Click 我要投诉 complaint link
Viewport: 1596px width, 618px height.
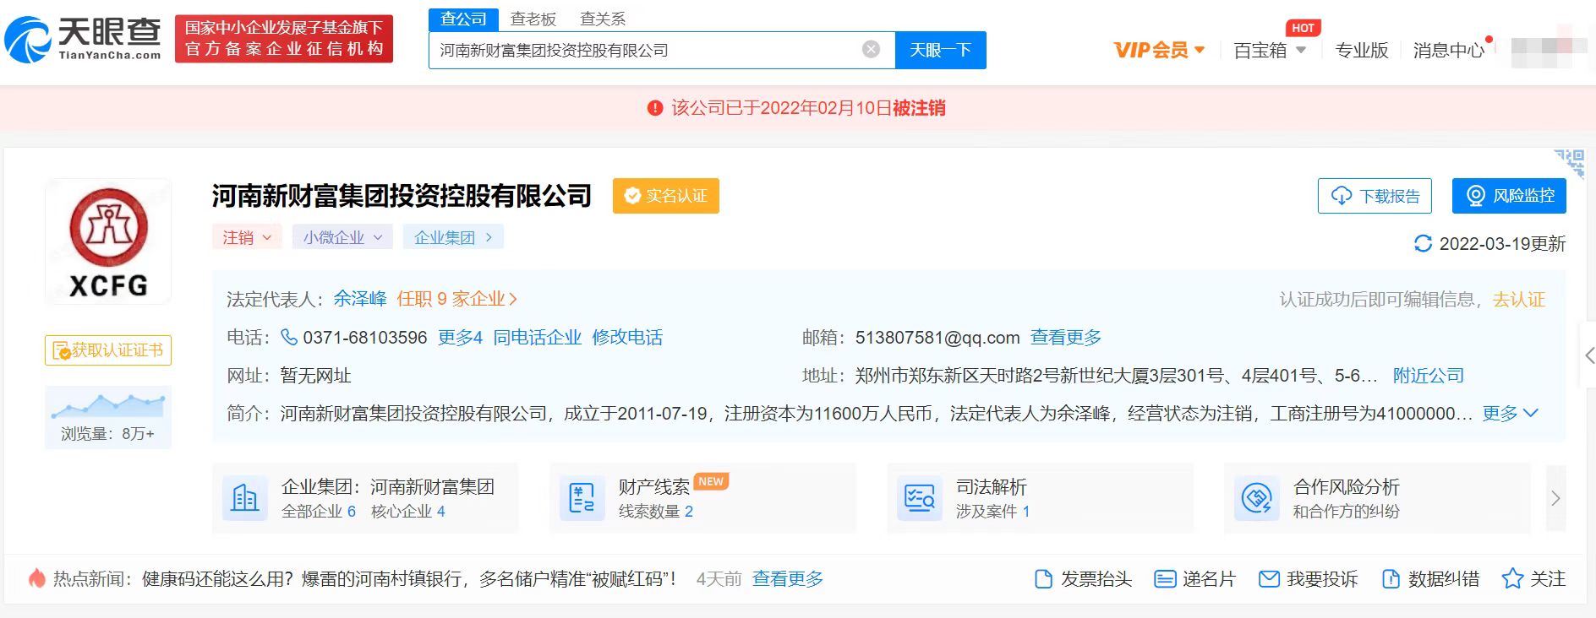click(x=1308, y=579)
